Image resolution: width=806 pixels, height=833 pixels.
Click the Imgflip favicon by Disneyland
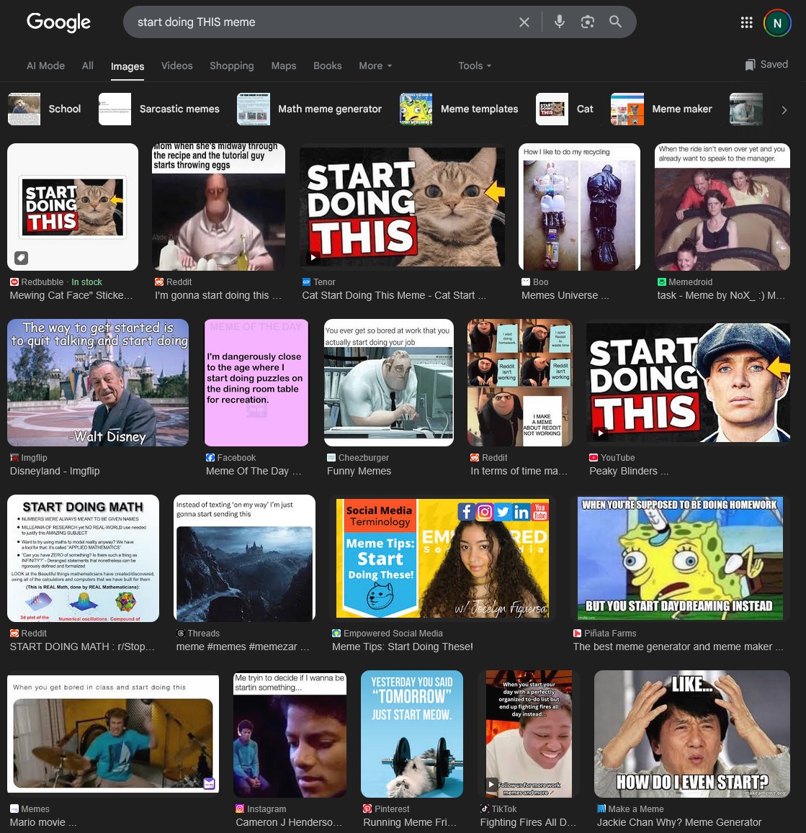click(x=14, y=457)
